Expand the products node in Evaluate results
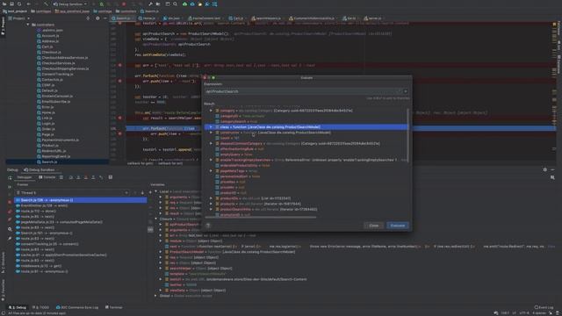 click(x=211, y=204)
